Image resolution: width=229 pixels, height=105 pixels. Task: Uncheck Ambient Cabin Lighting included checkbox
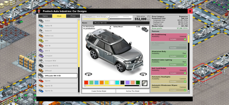pos(185,65)
